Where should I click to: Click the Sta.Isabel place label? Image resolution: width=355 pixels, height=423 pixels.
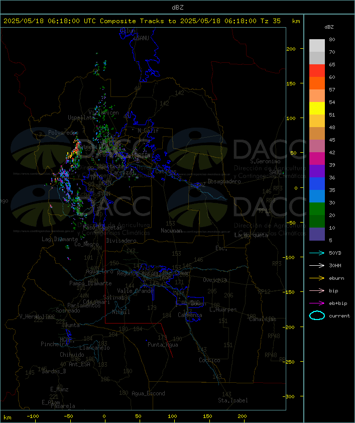click(x=233, y=400)
